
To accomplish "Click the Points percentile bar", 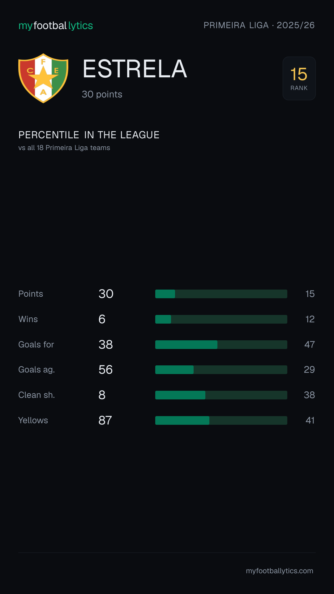I will click(221, 294).
